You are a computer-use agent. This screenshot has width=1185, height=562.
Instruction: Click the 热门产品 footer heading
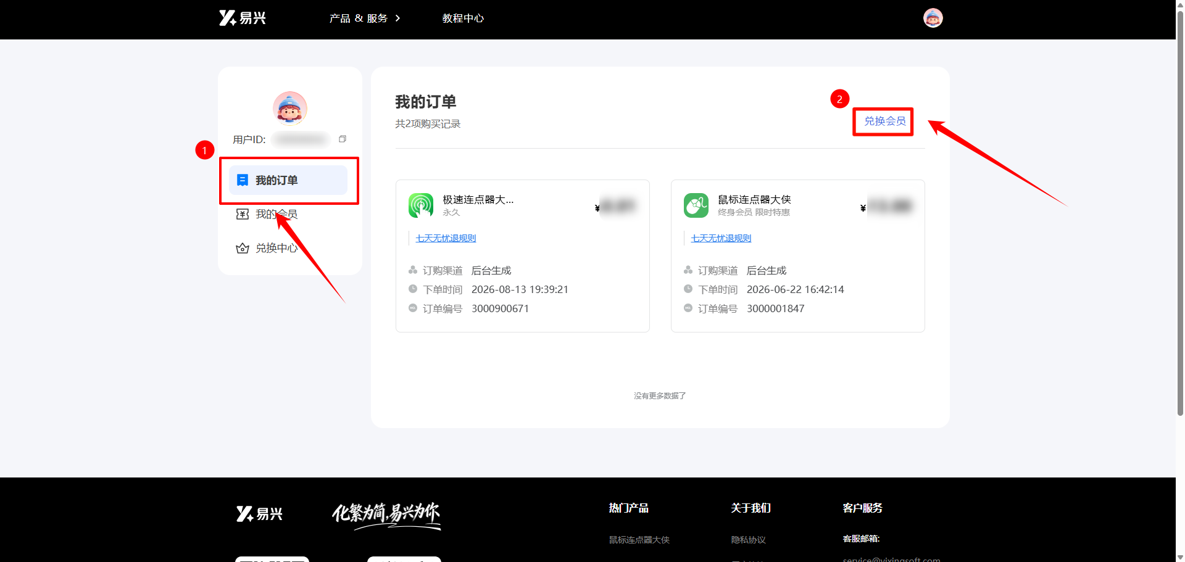click(x=629, y=508)
